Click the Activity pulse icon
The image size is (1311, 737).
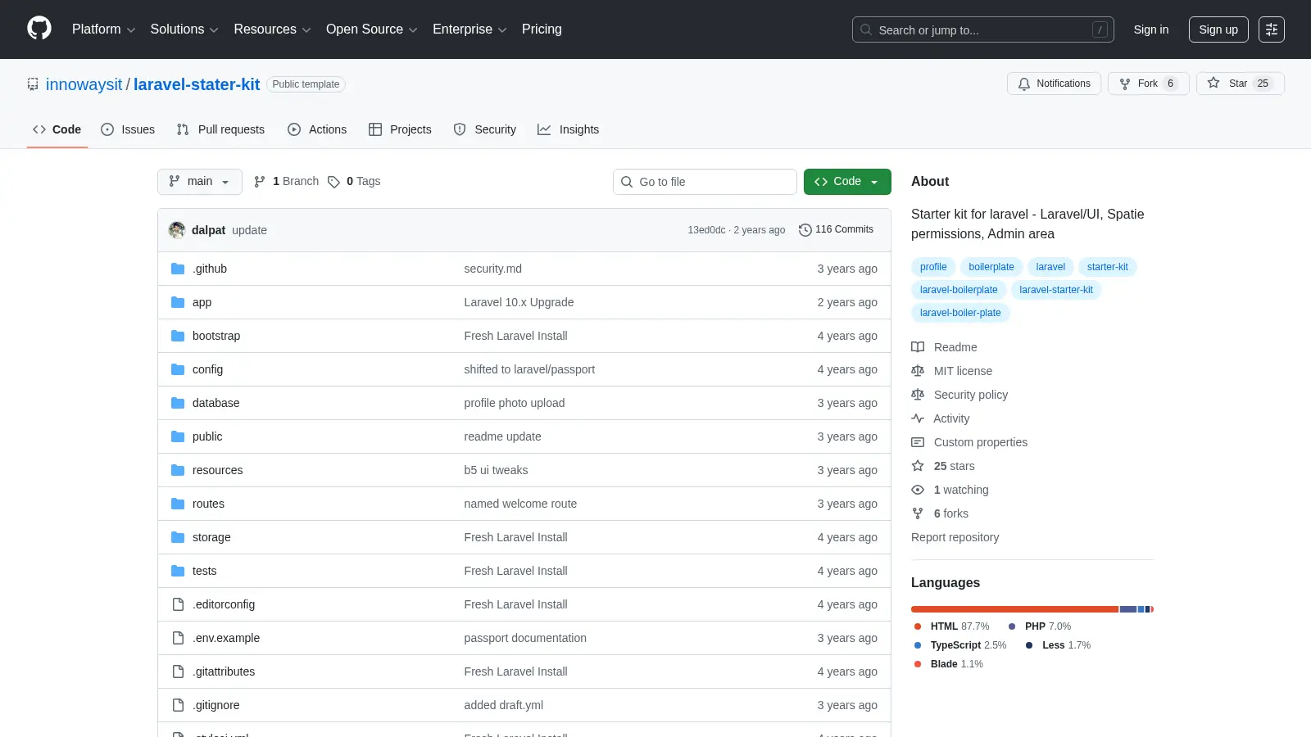(x=918, y=418)
